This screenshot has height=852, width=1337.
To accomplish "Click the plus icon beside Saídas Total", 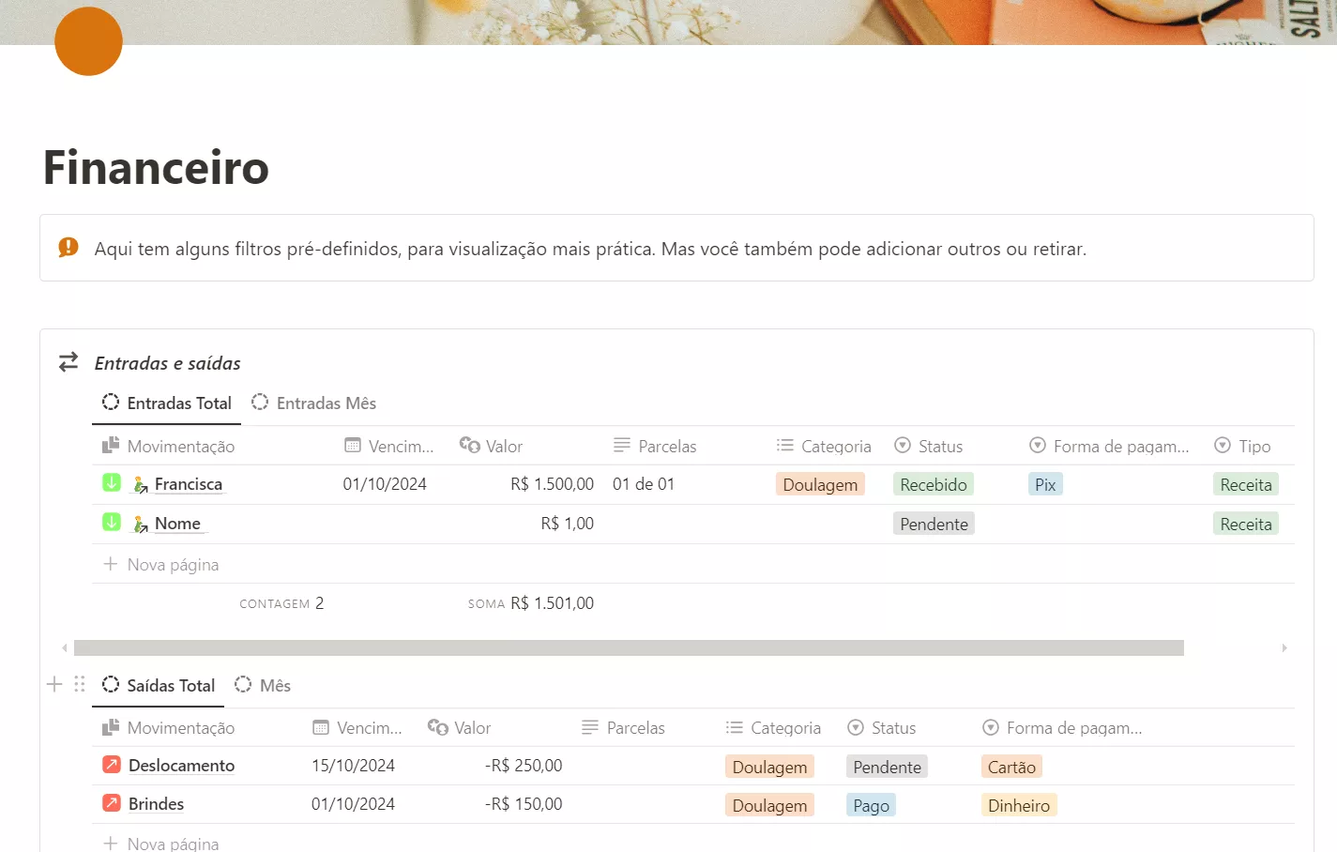I will pos(54,684).
